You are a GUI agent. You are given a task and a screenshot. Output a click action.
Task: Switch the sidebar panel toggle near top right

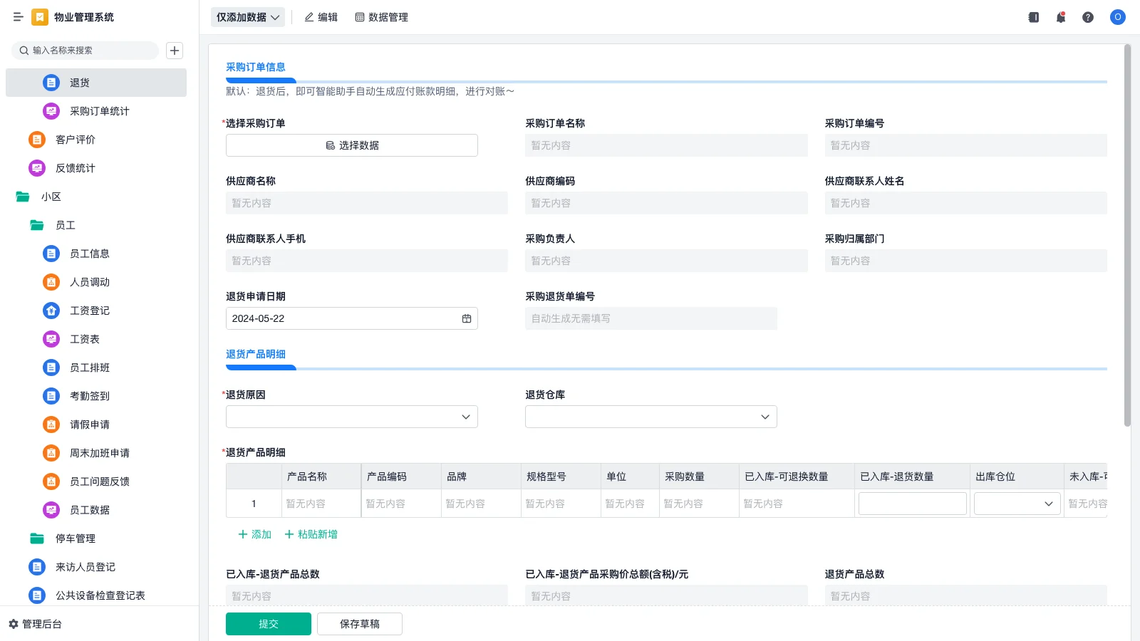(x=1032, y=17)
